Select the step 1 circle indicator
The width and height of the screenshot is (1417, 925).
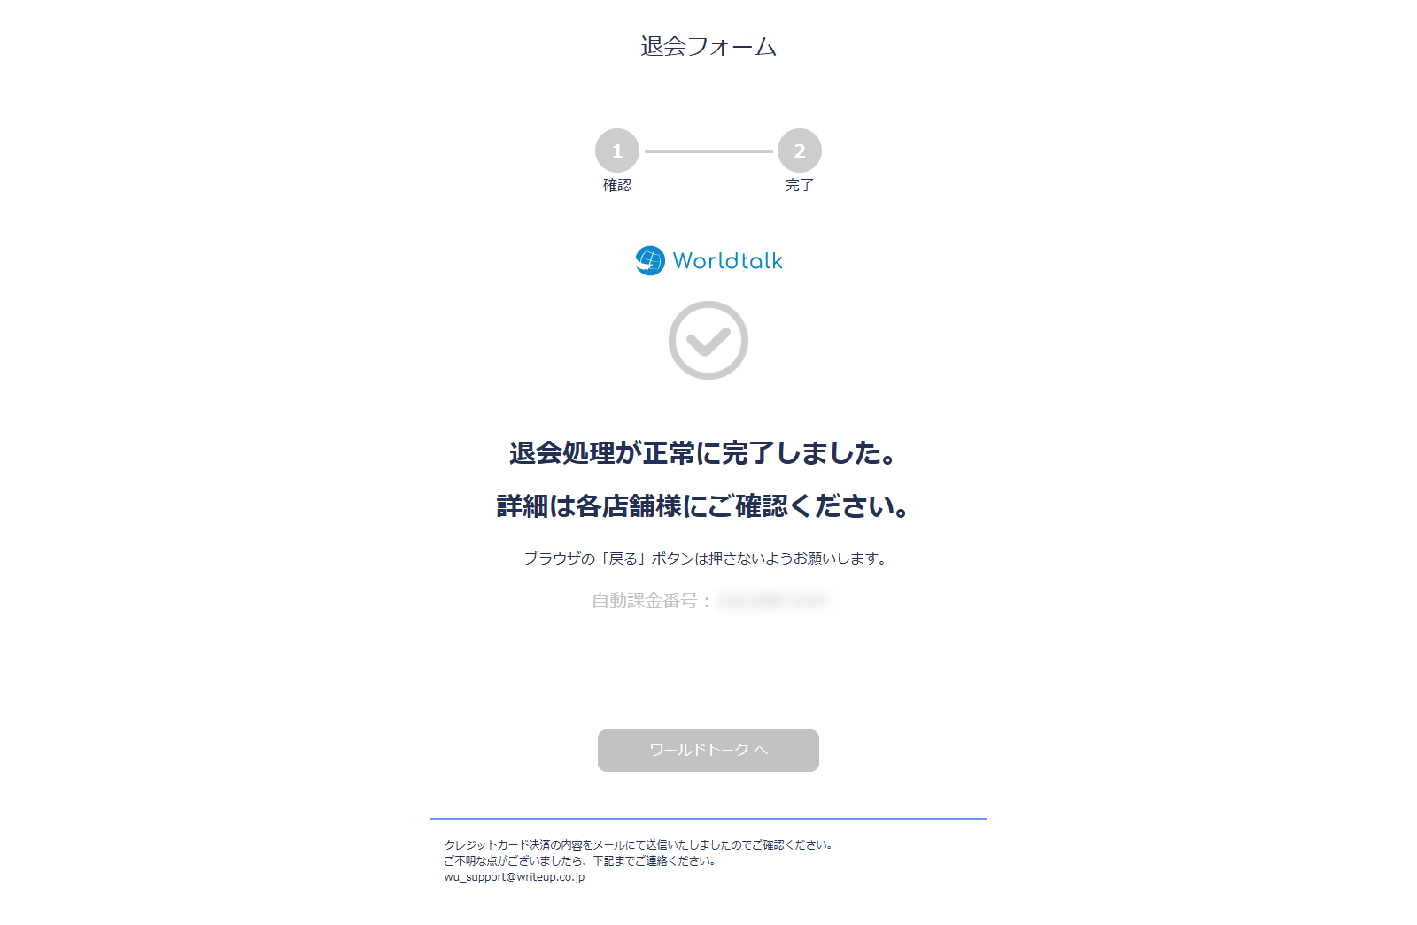[617, 151]
